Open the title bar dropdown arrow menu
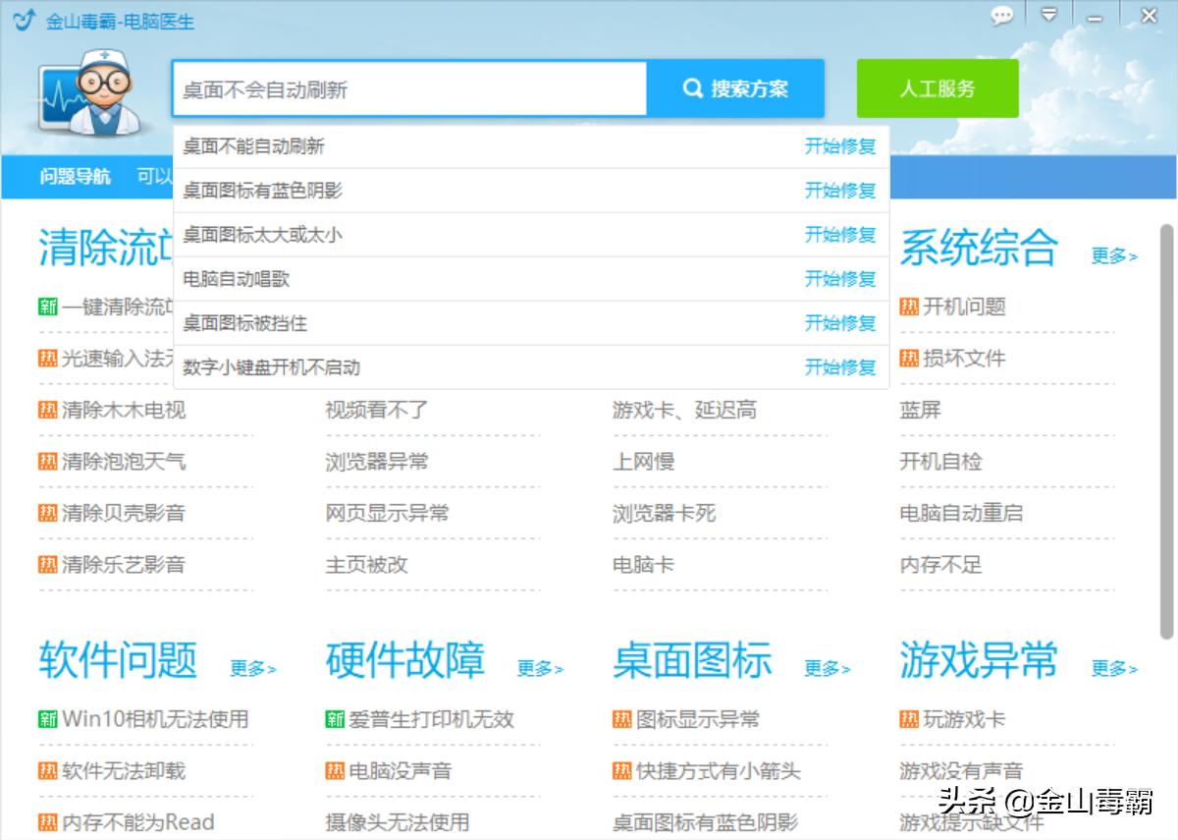Screen dimensions: 1178x840 point(1049,16)
